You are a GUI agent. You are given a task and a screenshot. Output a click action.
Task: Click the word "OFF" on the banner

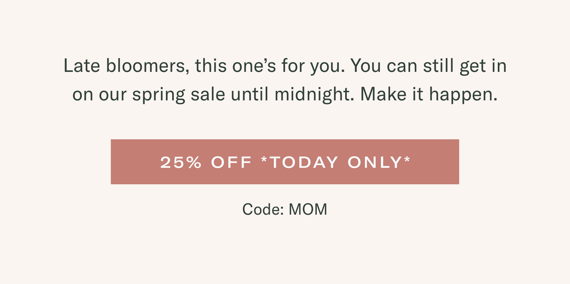[231, 162]
